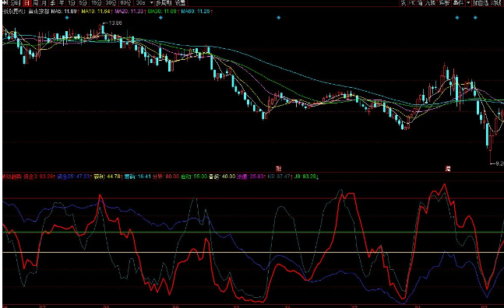Click the red info icon below the November lows
The height and width of the screenshot is (308, 504).
[x=279, y=169]
